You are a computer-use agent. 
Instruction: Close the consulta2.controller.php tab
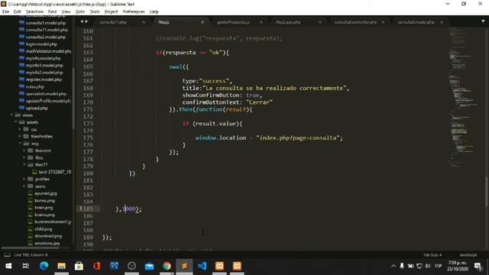383,22
